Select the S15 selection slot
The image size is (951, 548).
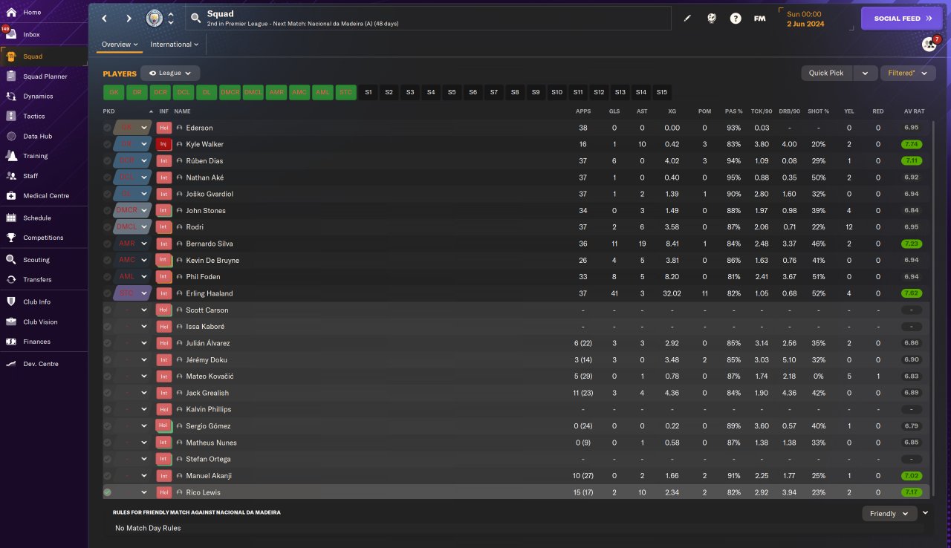[x=662, y=92]
